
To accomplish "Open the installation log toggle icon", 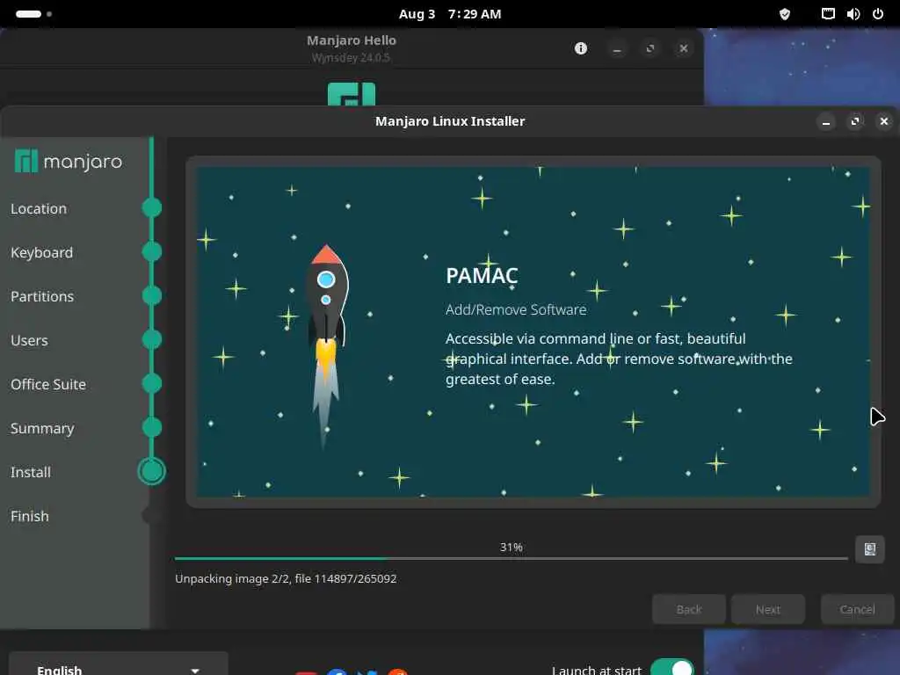I will (869, 549).
